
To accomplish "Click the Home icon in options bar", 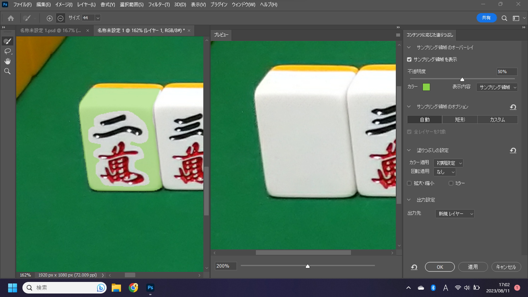I will click(x=11, y=18).
